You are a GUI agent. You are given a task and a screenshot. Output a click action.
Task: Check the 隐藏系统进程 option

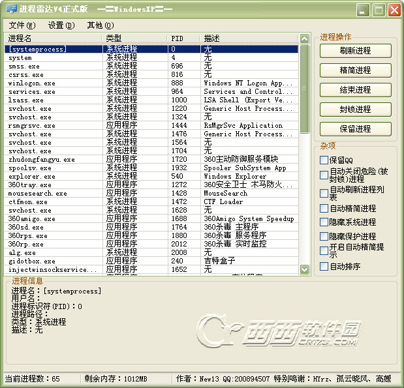(324, 222)
